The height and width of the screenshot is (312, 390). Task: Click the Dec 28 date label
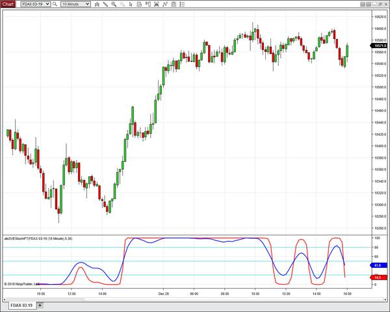point(163,294)
